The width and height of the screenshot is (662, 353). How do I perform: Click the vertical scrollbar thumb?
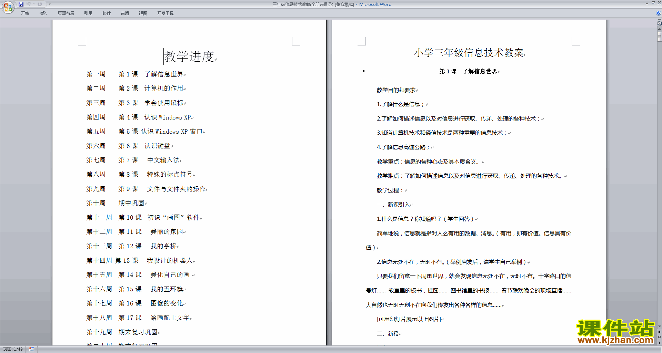coord(659,37)
